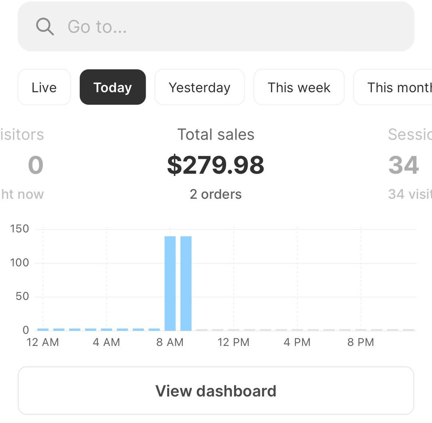The height and width of the screenshot is (423, 432).
Task: Tap the 4 PM axis label
Action: point(297,342)
